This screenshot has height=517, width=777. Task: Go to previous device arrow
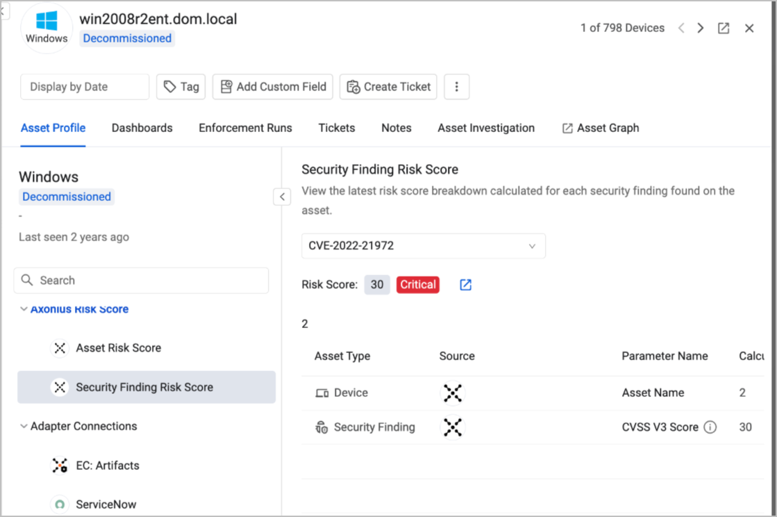pos(681,28)
